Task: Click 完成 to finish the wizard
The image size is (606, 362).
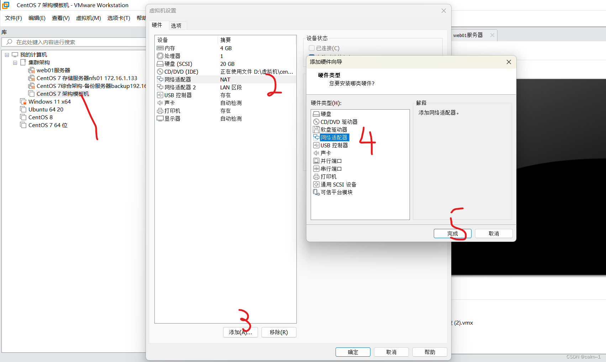Action: pyautogui.click(x=453, y=234)
